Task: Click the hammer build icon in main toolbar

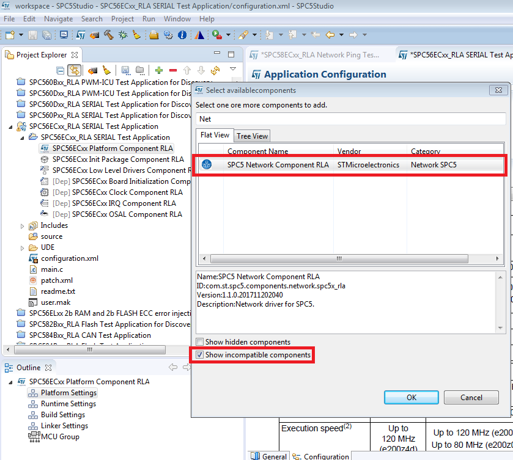Action: pos(109,35)
